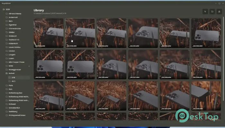This screenshot has height=128, width=225.
Task: Select the _DSC2134.ARW thumbnail
Action: pos(49,64)
